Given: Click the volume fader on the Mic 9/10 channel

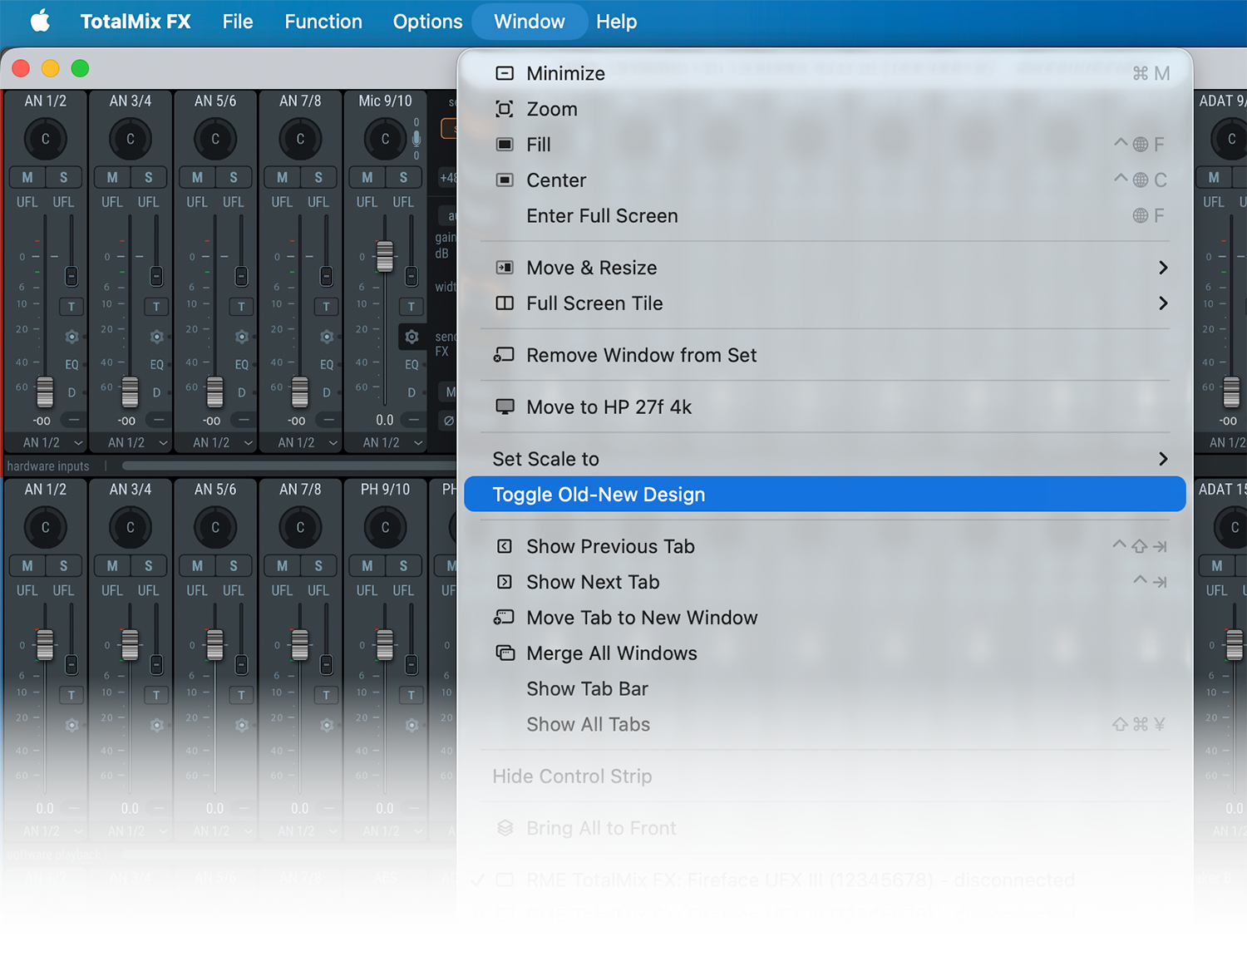Looking at the screenshot, I should 384,258.
